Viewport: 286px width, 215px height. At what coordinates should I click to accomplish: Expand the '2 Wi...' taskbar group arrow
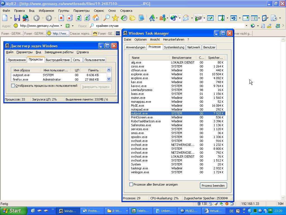(127, 211)
